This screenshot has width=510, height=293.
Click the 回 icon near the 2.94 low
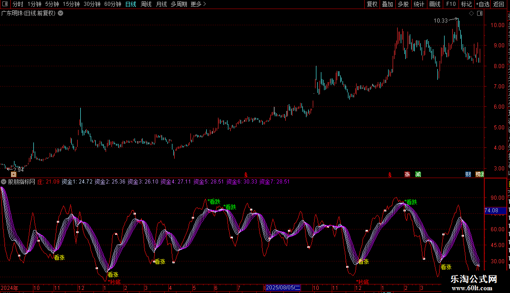point(14,174)
